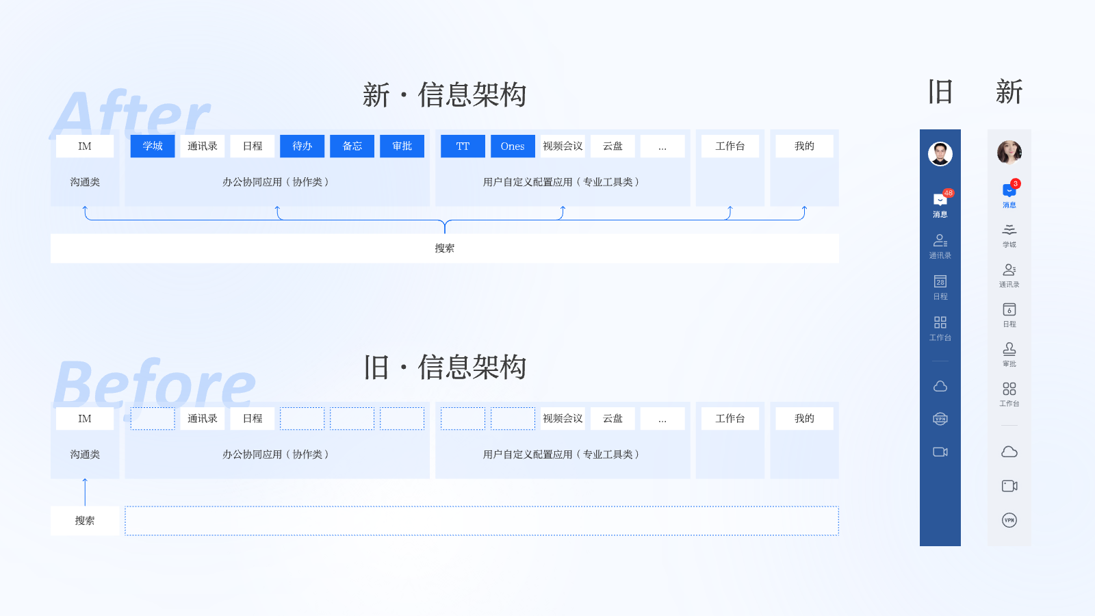Open 消息 in the blue old sidebar

click(x=940, y=203)
